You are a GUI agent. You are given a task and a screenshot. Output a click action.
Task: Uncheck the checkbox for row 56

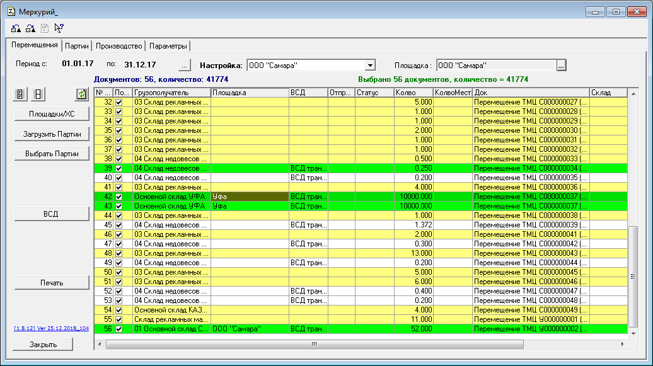click(118, 329)
